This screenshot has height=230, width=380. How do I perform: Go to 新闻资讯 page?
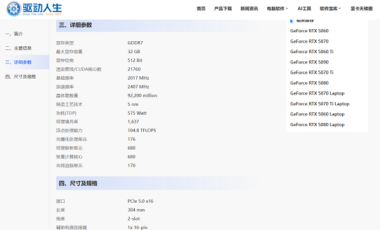[249, 9]
